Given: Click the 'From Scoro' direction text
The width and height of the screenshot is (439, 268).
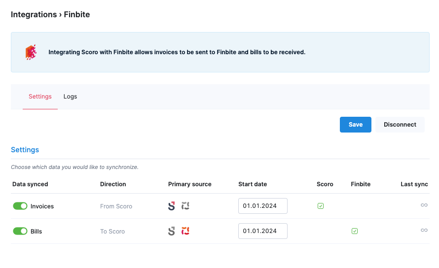Looking at the screenshot, I should click(116, 206).
